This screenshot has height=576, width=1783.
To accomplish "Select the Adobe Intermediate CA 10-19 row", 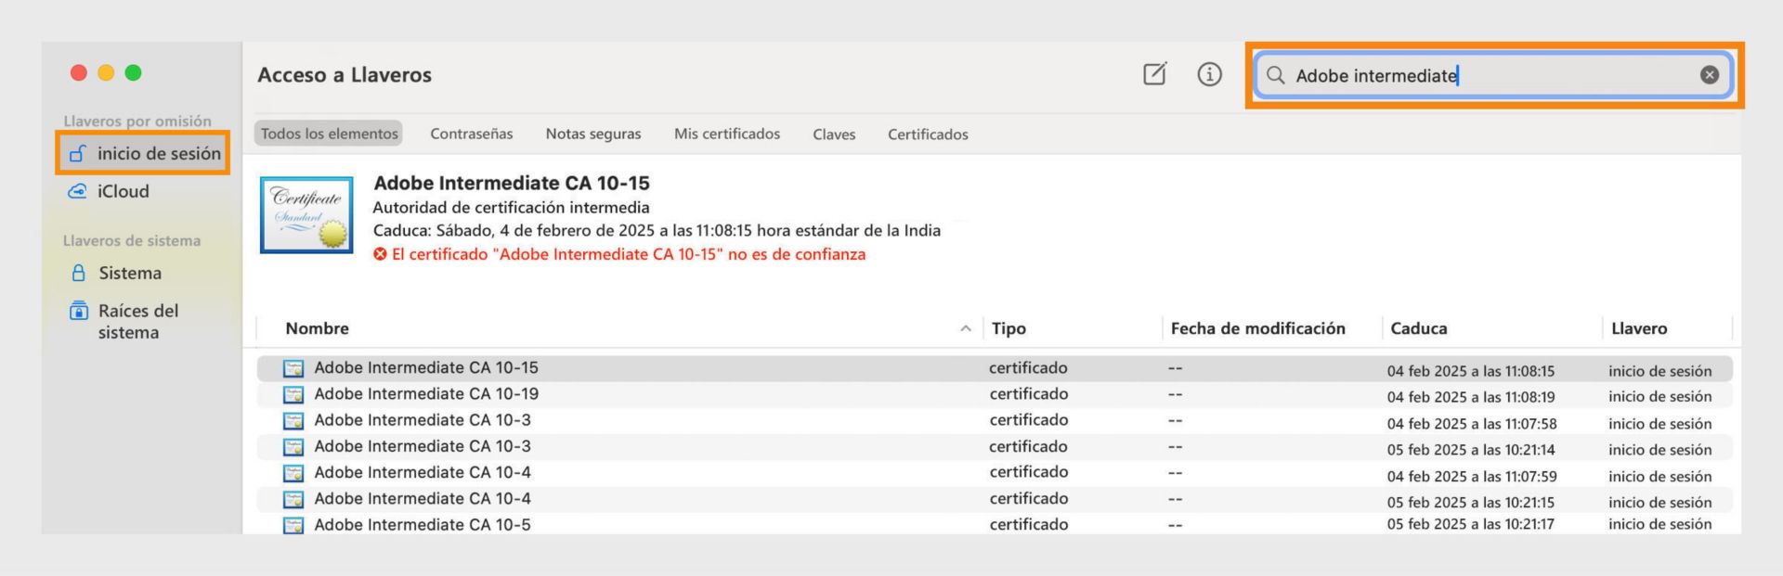I will pyautogui.click(x=995, y=394).
